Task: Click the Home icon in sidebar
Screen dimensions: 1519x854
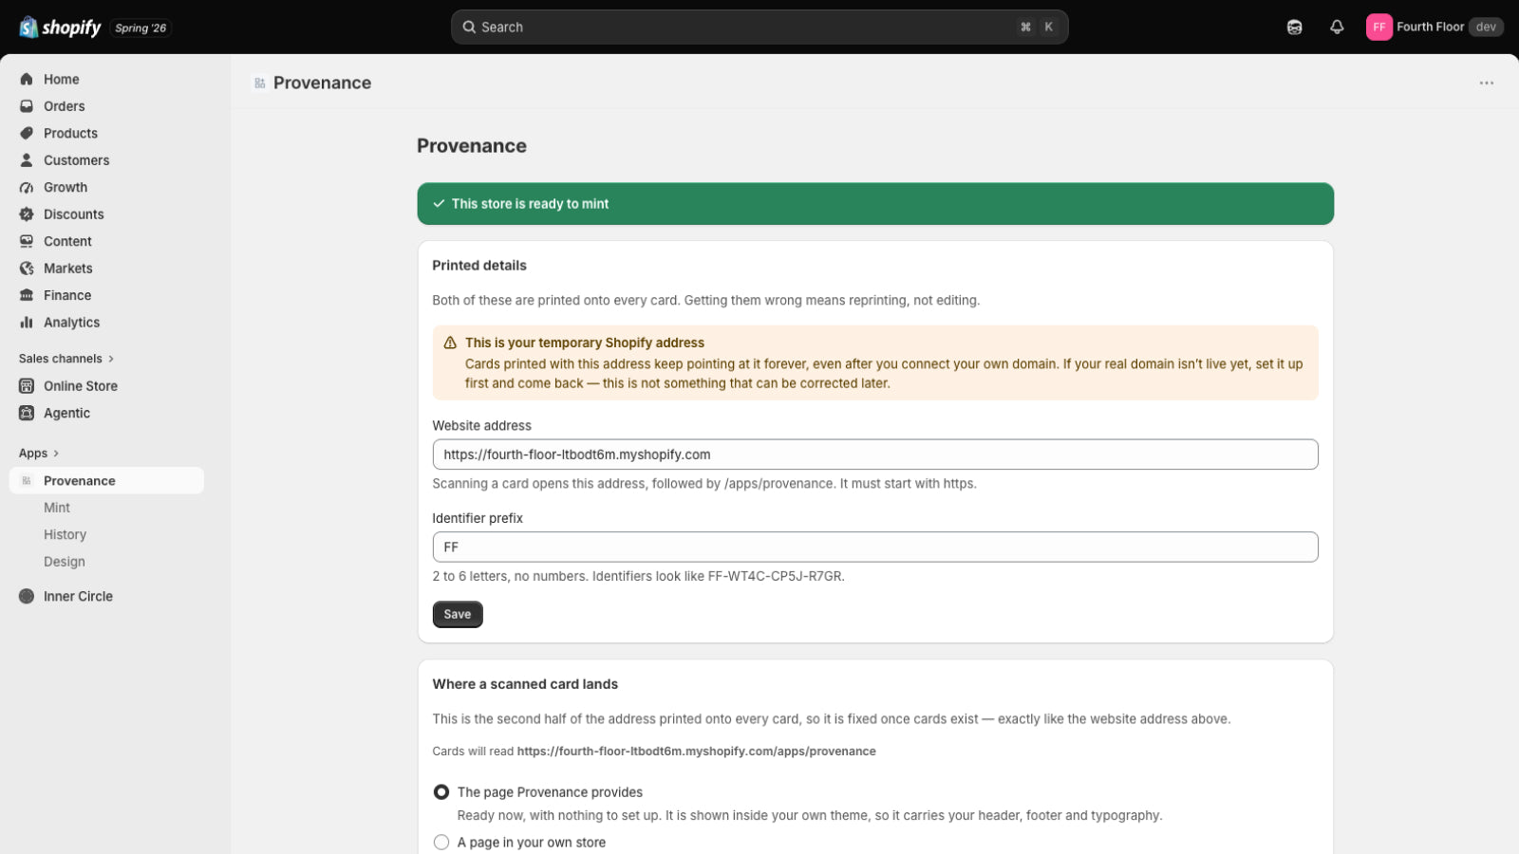Action: pyautogui.click(x=27, y=80)
